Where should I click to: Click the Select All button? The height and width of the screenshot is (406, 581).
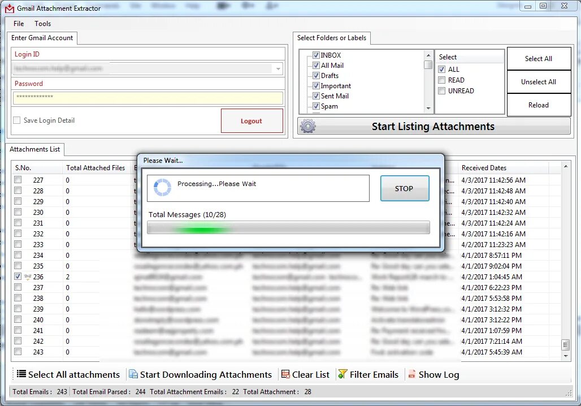(539, 59)
